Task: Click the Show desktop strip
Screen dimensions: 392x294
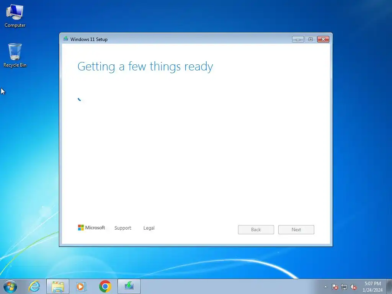Action: click(x=389, y=286)
